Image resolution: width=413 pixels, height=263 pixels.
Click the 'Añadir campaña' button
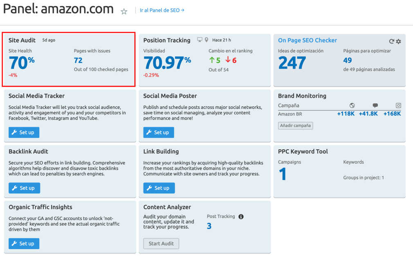(296, 126)
